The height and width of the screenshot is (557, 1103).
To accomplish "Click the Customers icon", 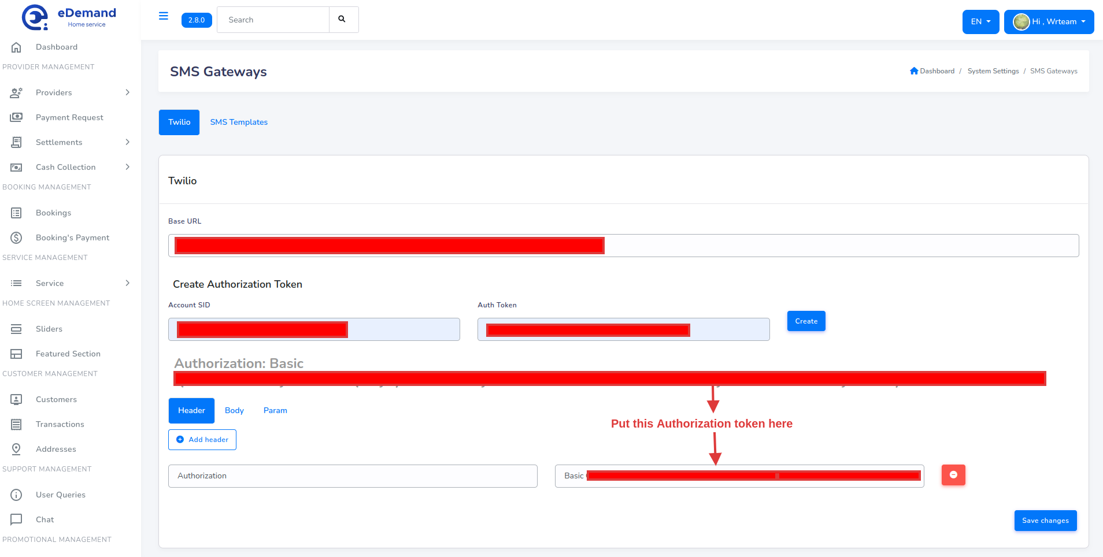I will tap(16, 399).
